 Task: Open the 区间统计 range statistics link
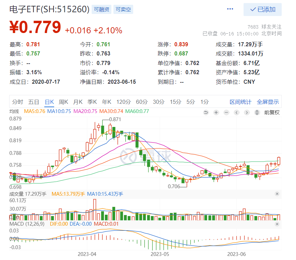[240, 102]
